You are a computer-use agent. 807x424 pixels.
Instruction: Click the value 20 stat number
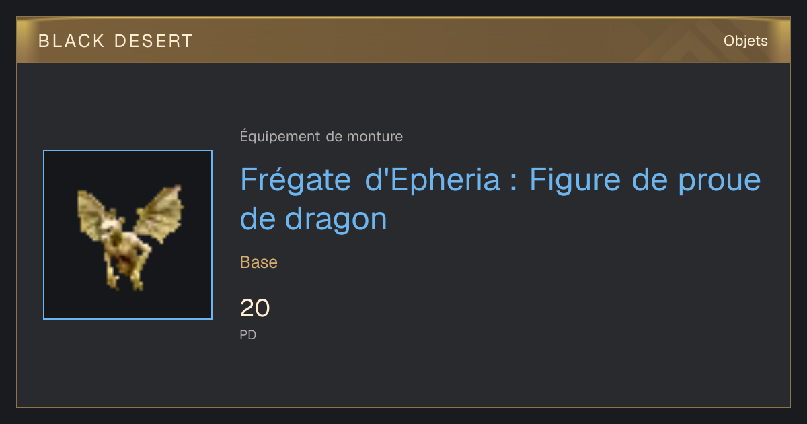255,308
